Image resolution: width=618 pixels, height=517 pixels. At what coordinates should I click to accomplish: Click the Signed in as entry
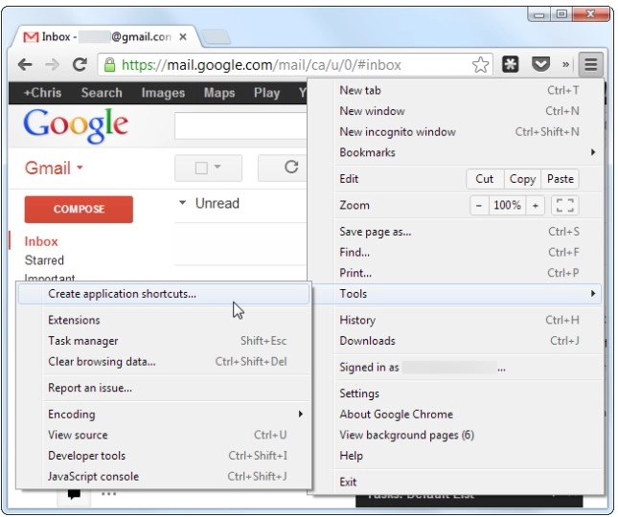468,368
